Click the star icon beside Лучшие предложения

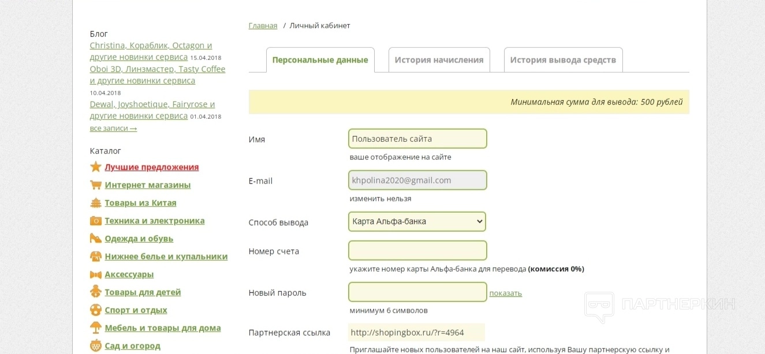tap(96, 167)
